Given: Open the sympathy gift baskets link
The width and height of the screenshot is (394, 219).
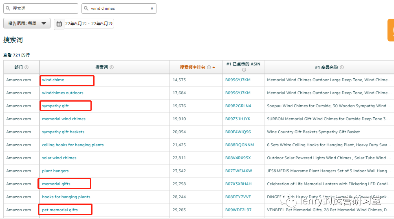Looking at the screenshot, I should pyautogui.click(x=63, y=132).
